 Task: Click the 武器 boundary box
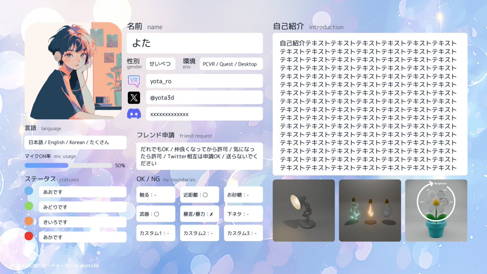[156, 214]
